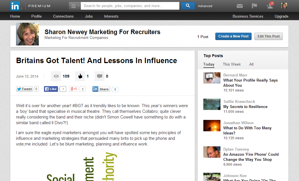Click the blue search magnifier button
This screenshot has height=181, width=299.
[x=188, y=6]
